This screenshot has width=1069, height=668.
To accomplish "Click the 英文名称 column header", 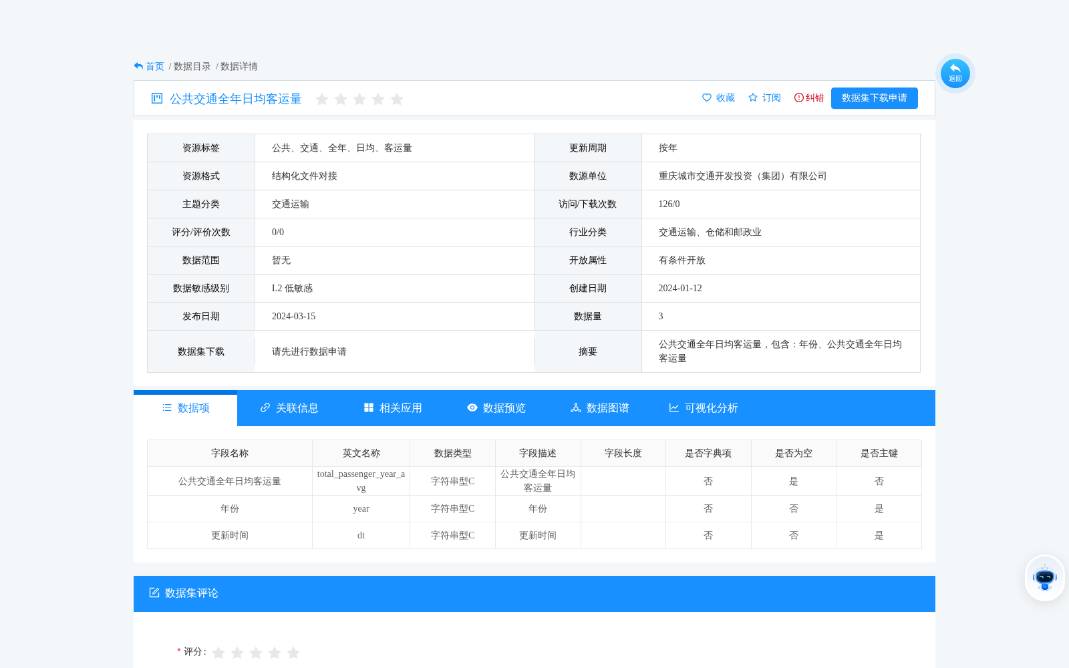I will [361, 454].
